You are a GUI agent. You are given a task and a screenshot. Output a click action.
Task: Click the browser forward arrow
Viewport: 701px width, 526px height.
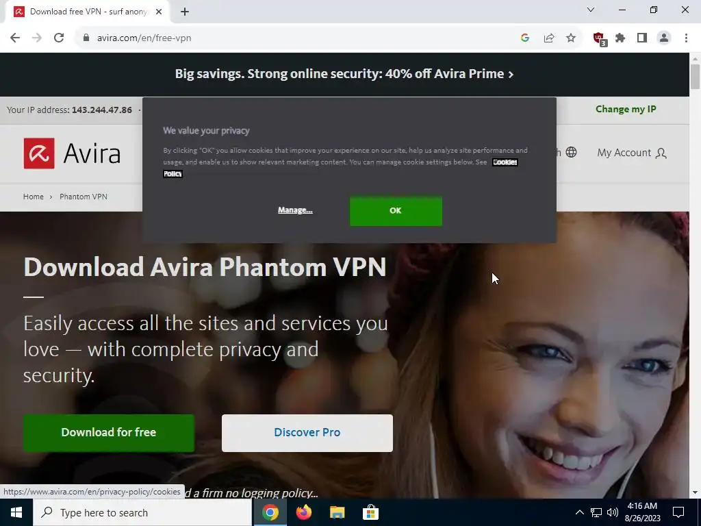point(37,38)
